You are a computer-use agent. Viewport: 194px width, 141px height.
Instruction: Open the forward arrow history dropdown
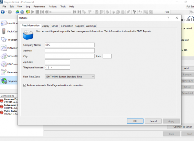coord(13,12)
